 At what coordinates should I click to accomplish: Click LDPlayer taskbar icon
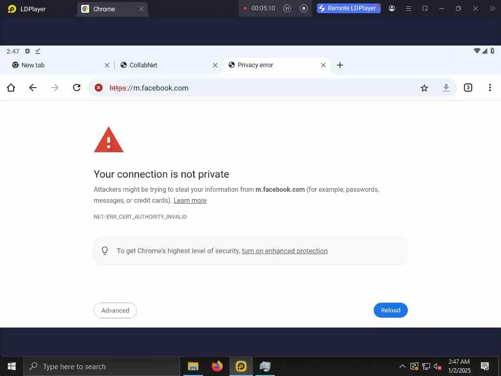[x=241, y=366]
